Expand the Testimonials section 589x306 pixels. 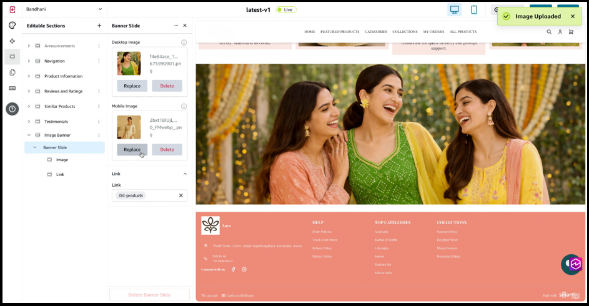29,122
